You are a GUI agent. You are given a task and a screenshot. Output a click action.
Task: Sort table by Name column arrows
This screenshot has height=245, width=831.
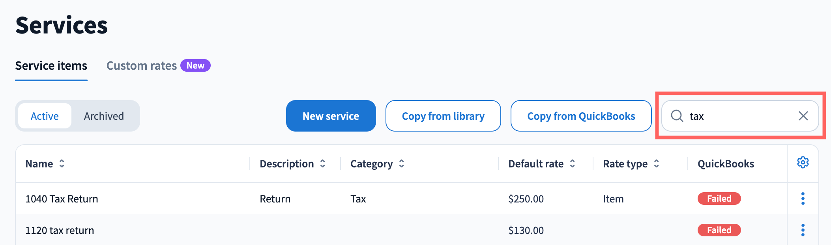[62, 163]
